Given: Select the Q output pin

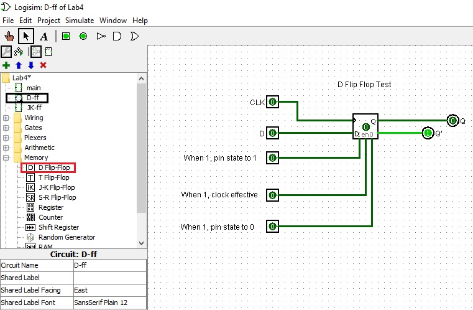Looking at the screenshot, I should pyautogui.click(x=452, y=121).
